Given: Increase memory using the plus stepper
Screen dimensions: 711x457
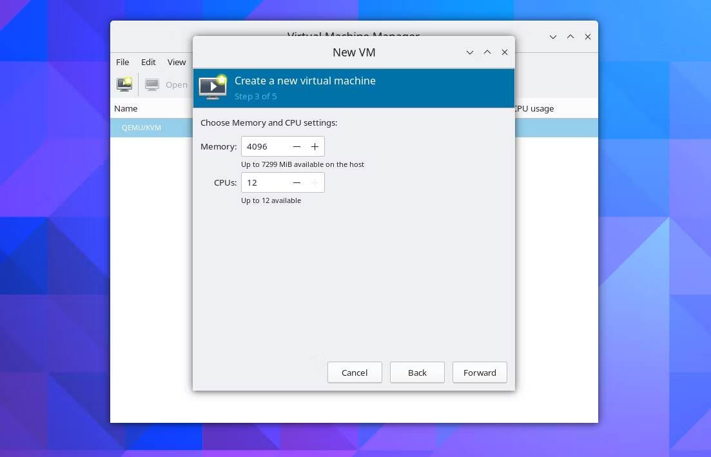Looking at the screenshot, I should (315, 146).
